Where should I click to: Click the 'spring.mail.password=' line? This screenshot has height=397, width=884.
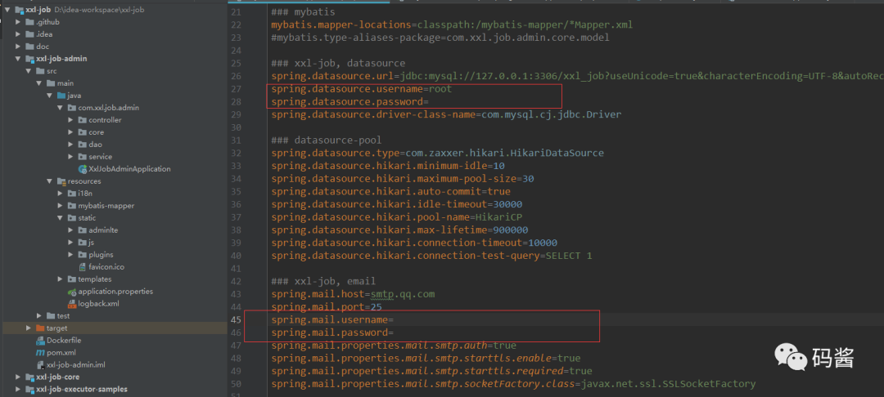332,333
